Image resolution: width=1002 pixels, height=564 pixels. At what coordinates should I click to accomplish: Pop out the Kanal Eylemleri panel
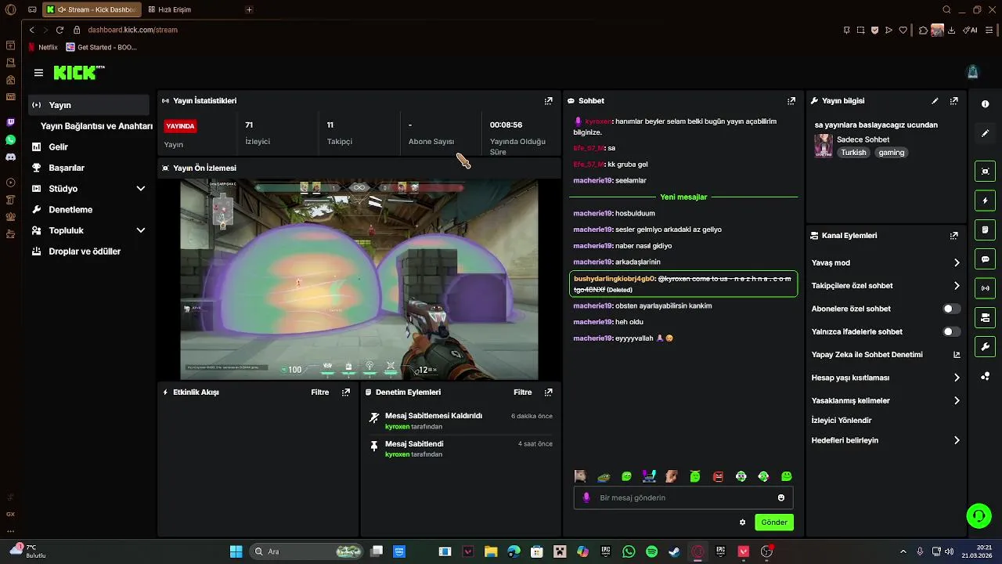tap(954, 236)
